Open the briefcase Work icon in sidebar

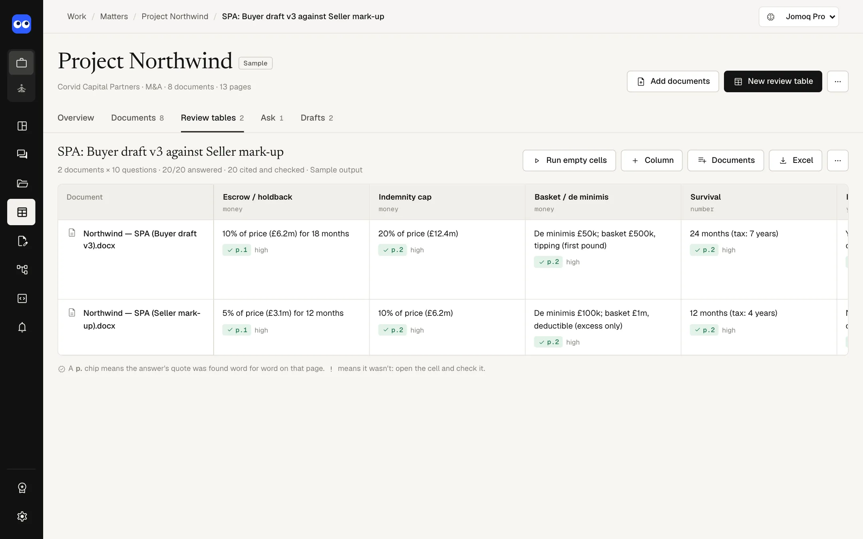pyautogui.click(x=22, y=63)
